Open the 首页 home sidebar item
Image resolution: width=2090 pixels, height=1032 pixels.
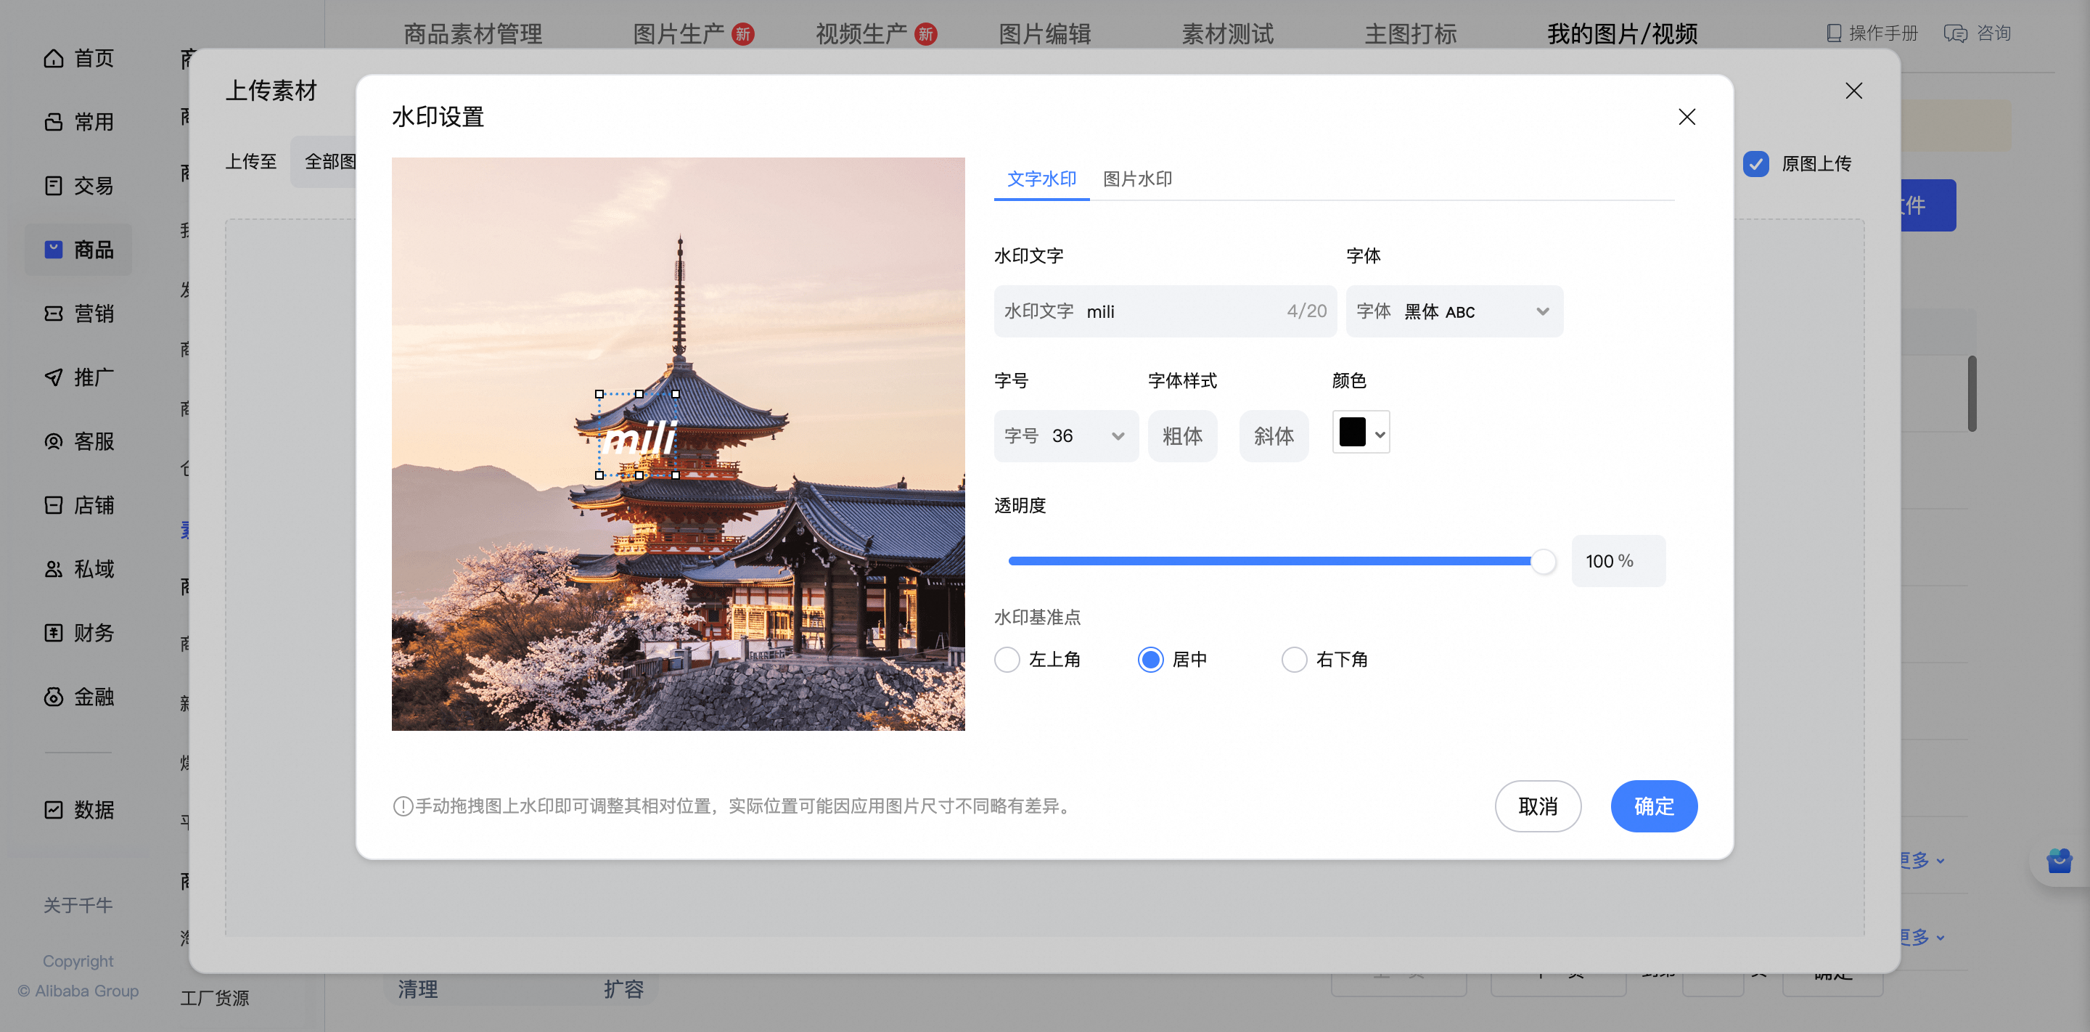point(78,58)
